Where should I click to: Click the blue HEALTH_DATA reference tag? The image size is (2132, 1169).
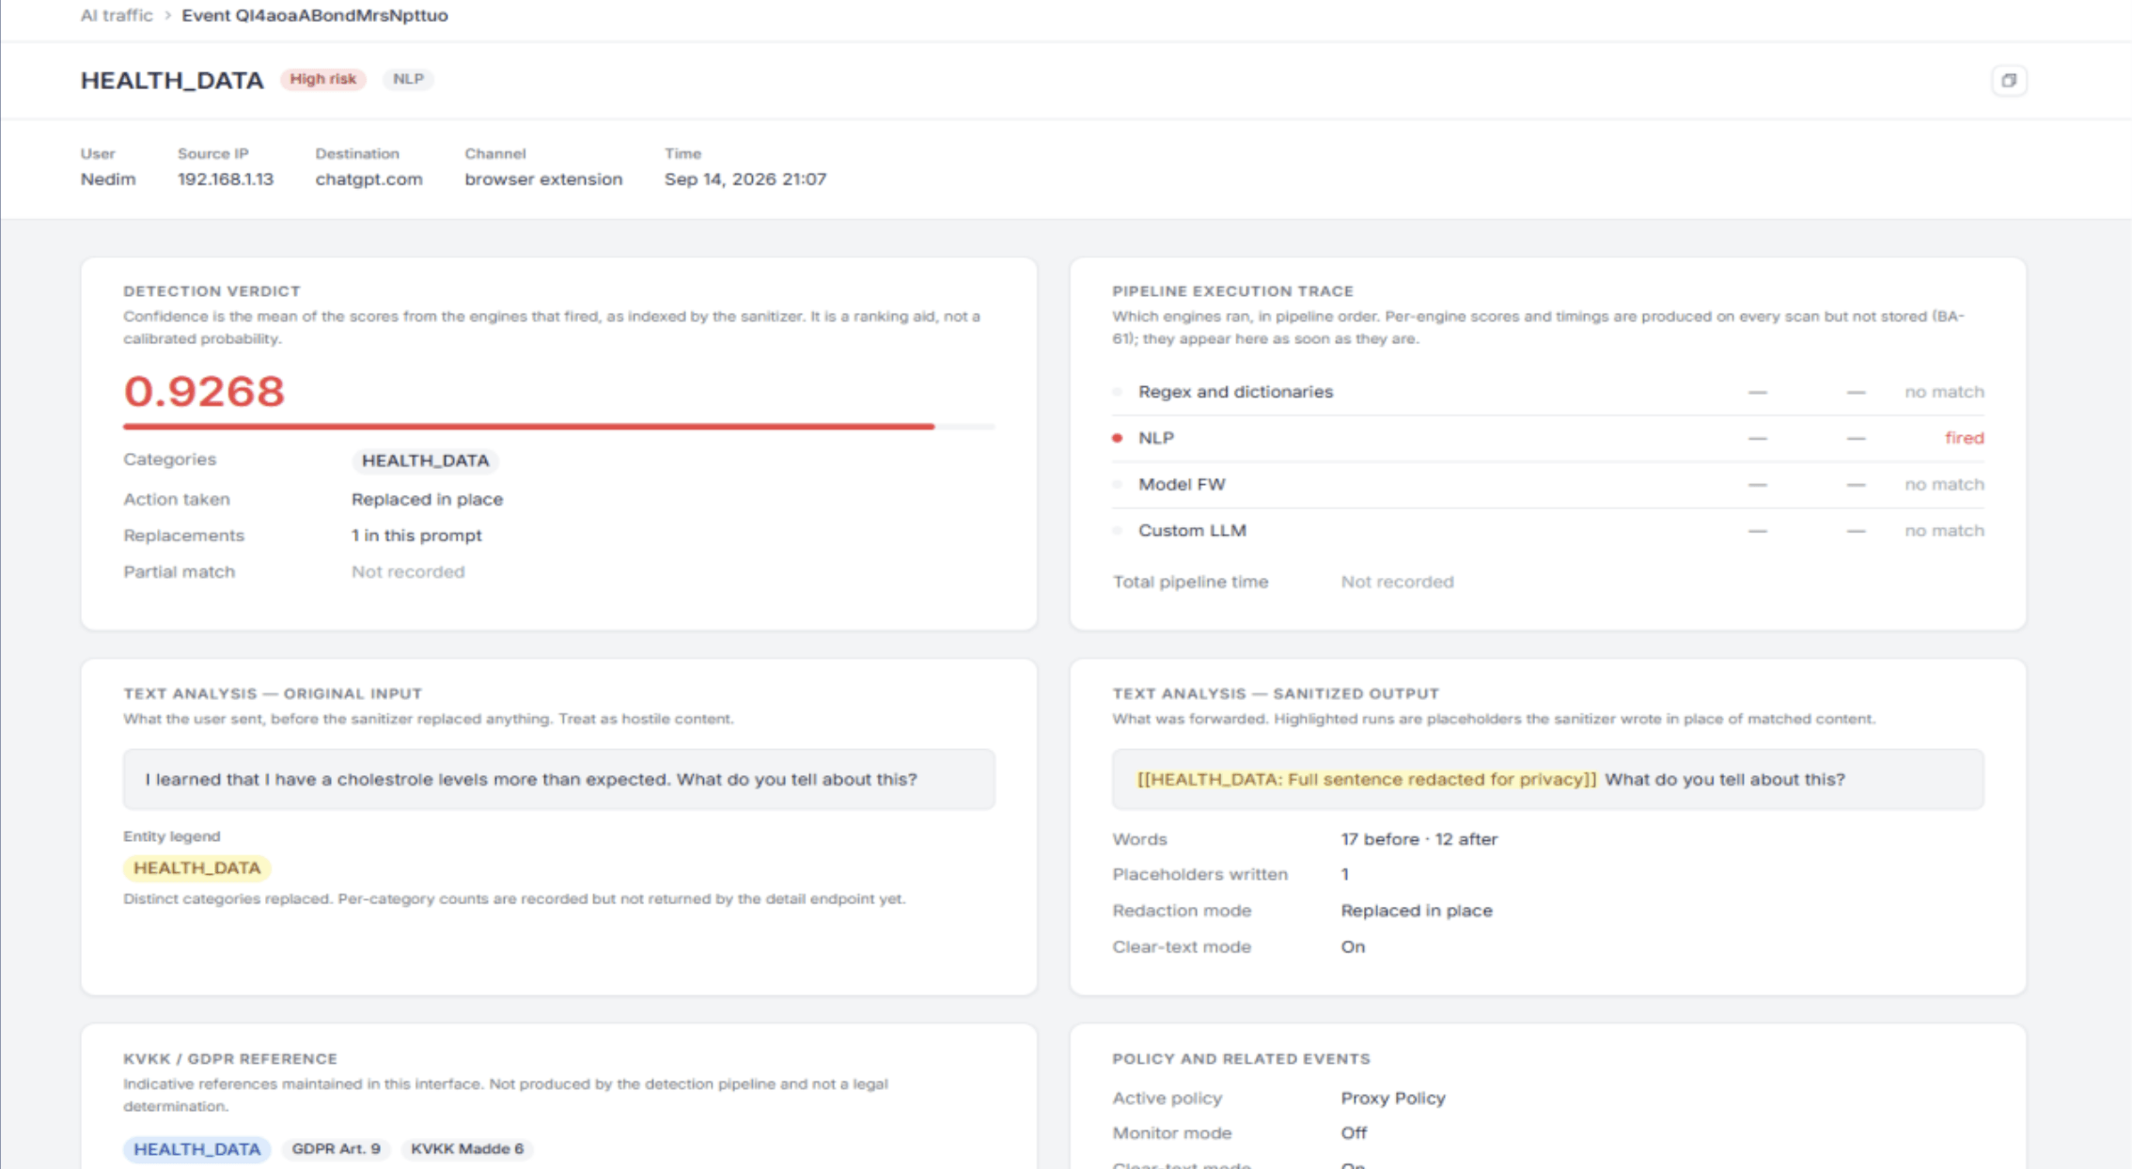[x=196, y=1148]
